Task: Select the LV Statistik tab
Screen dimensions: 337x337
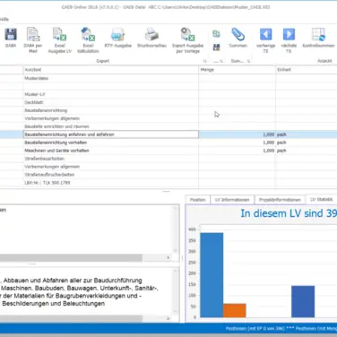Action: 321,199
